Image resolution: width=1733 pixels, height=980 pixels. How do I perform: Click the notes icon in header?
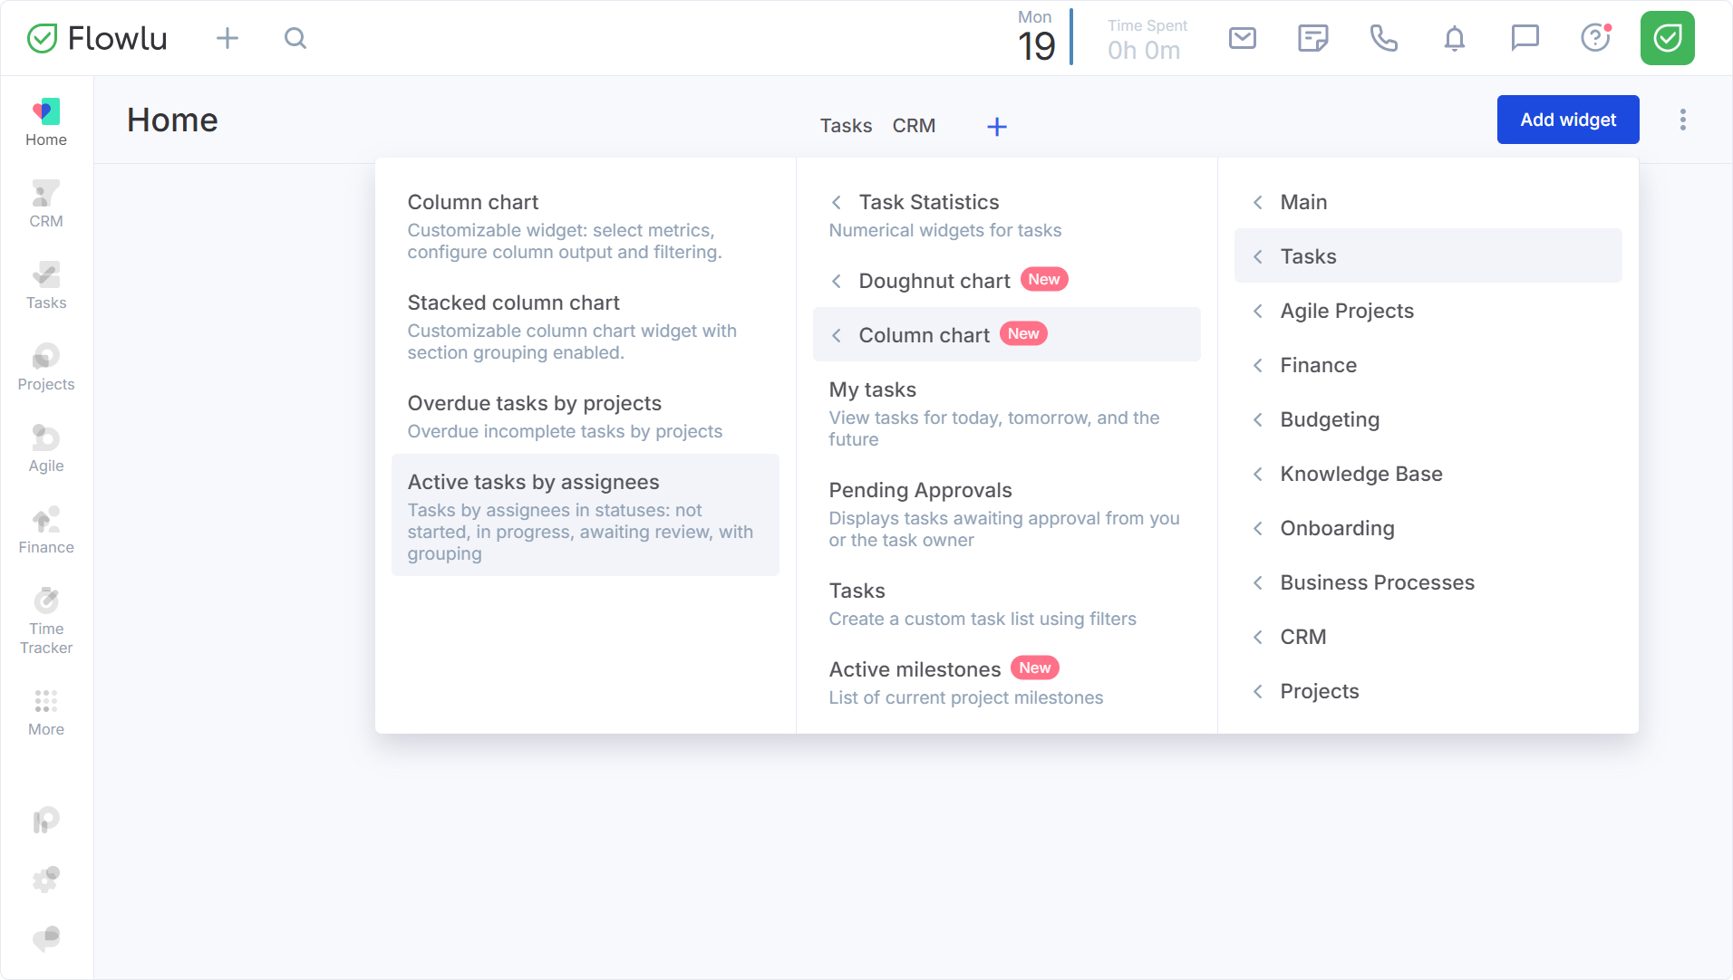pyautogui.click(x=1312, y=38)
